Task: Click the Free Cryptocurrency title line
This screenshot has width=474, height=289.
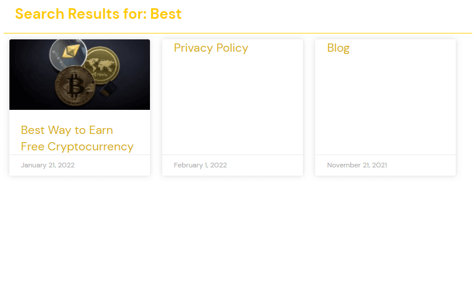Action: pos(77,147)
